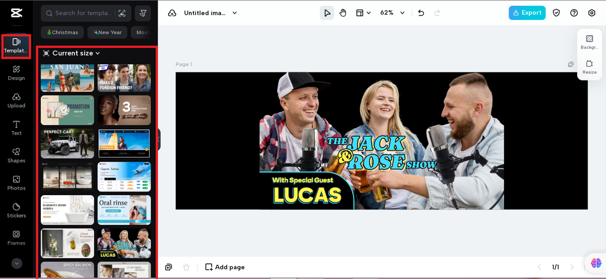The height and width of the screenshot is (279, 606).
Task: Choose the Make a Foreign Friend template
Action: click(x=124, y=78)
